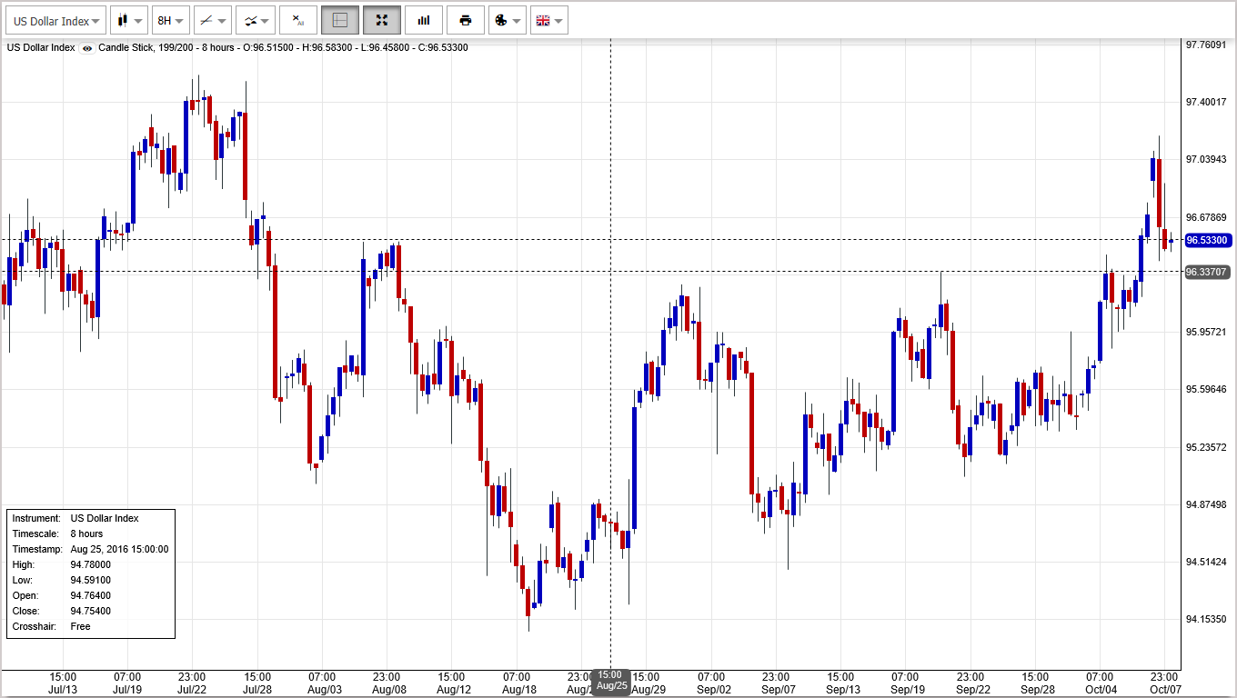The image size is (1237, 698).
Task: Click the Sep/19 date axis label
Action: tap(905, 690)
